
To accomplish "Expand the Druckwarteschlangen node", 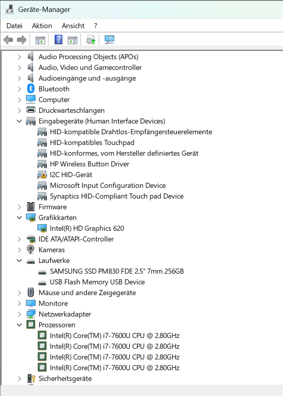I will click(x=19, y=110).
